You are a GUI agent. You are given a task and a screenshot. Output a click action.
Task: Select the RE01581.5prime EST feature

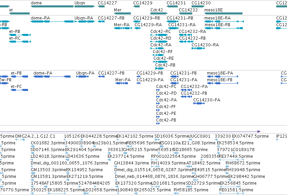pyautogui.click(x=232, y=193)
